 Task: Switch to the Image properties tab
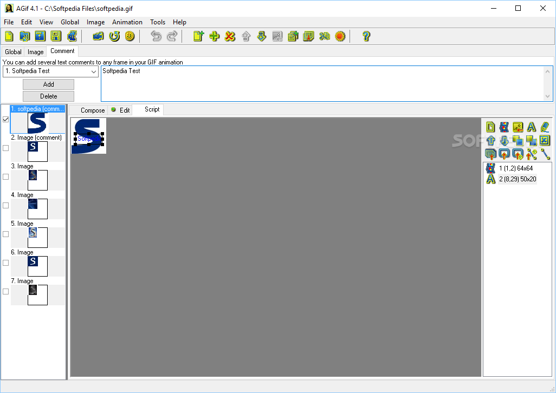35,51
